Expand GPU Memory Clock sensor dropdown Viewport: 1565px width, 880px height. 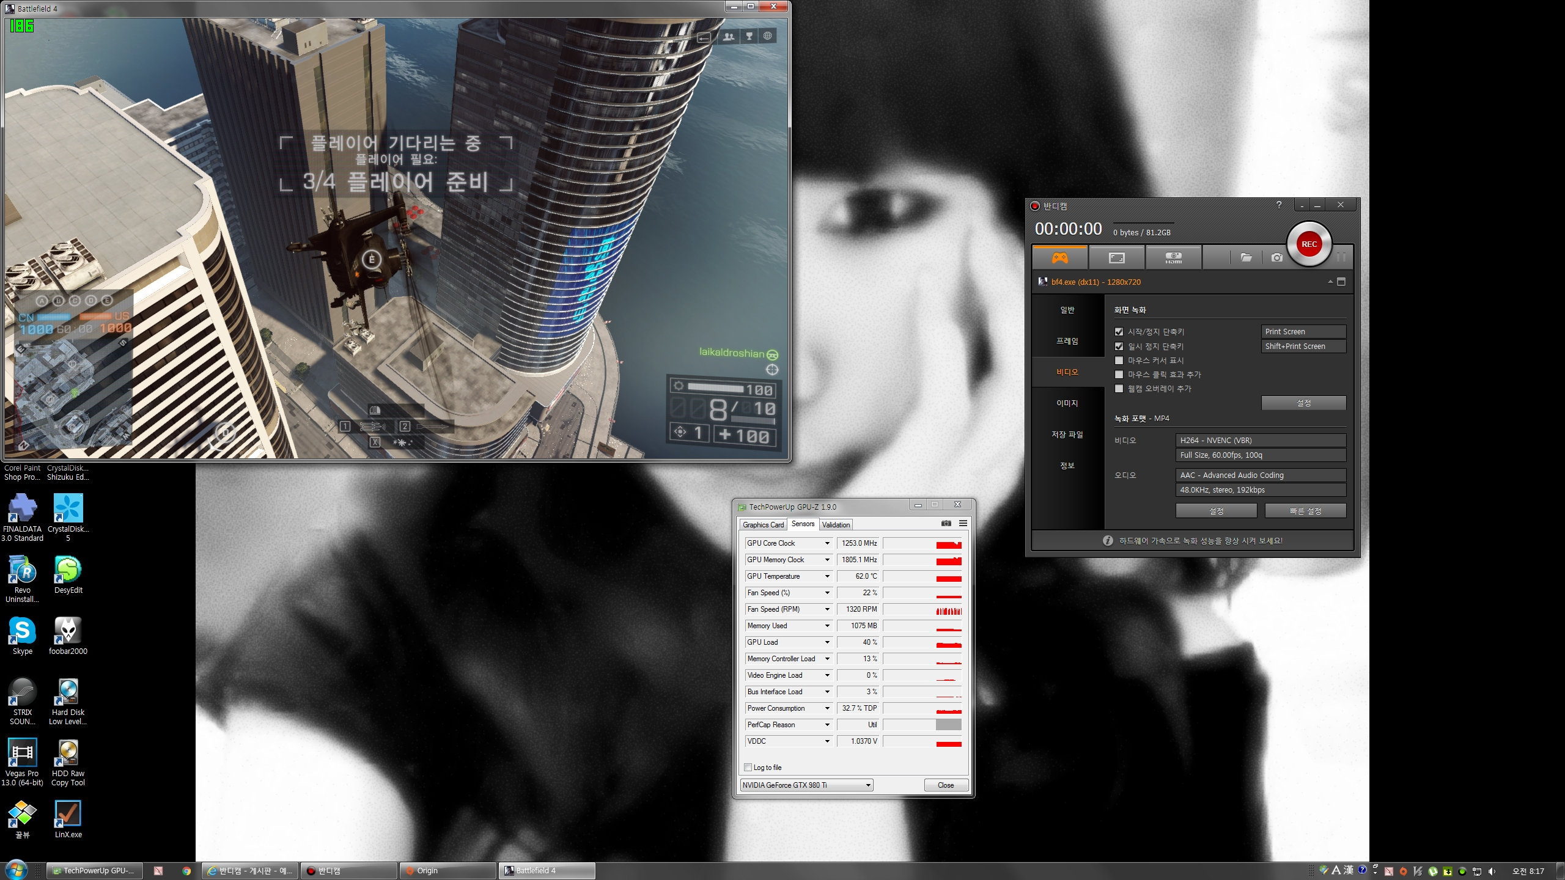pyautogui.click(x=827, y=560)
